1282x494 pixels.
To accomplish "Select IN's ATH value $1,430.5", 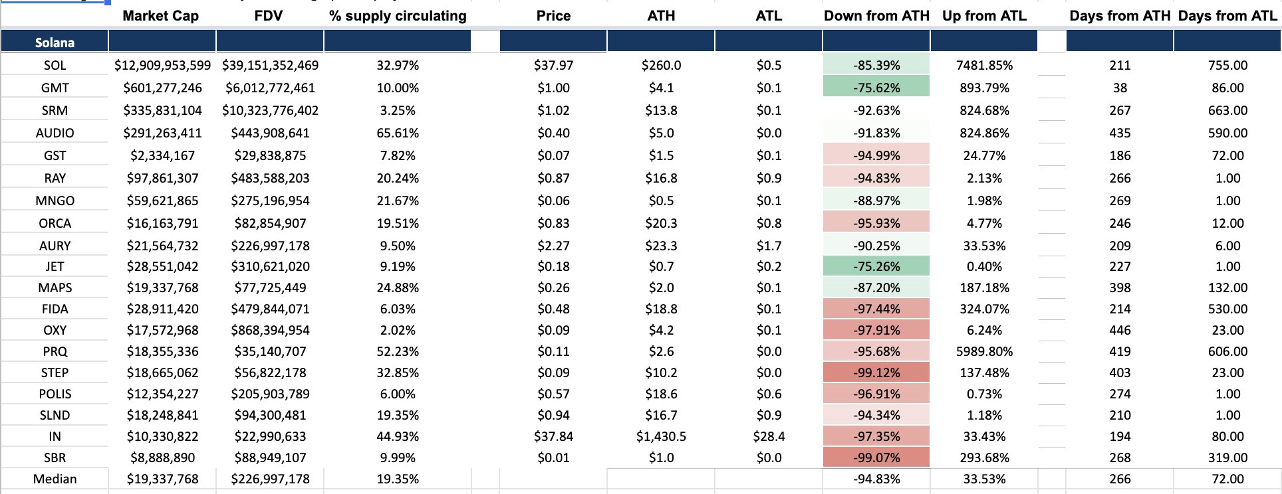I will (661, 436).
